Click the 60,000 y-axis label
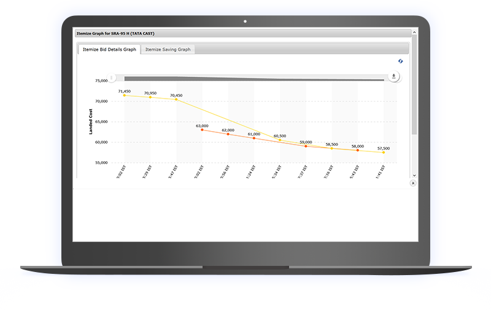491x310 pixels. 101,142
